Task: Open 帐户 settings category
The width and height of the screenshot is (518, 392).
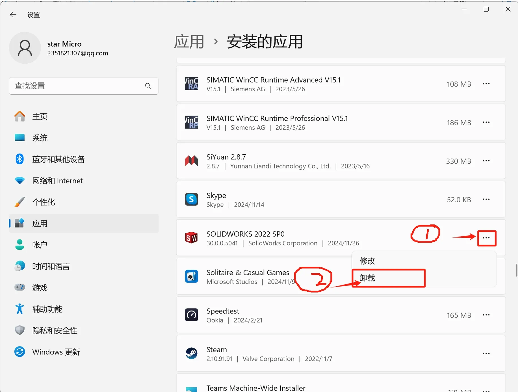Action: tap(84, 245)
